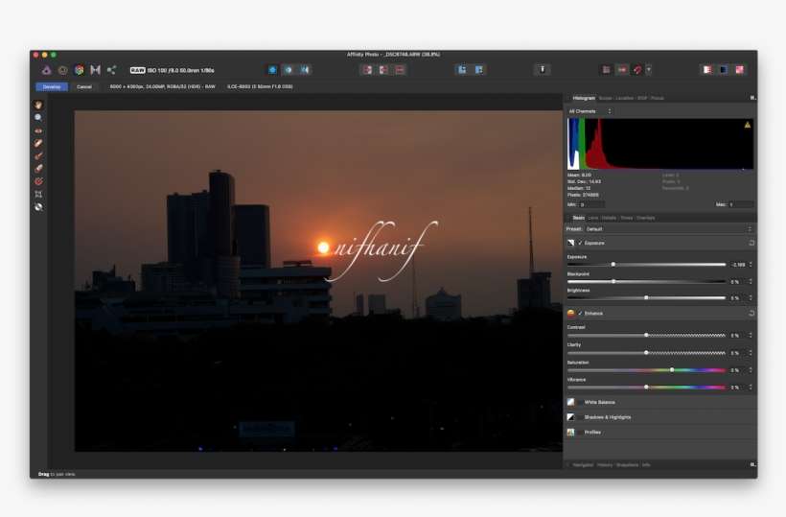
Task: Open the Tone Mapping persona icon
Action: [x=95, y=70]
